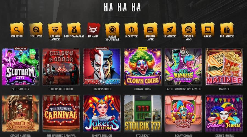Open Minden Játék slot machine icon

tap(150, 29)
